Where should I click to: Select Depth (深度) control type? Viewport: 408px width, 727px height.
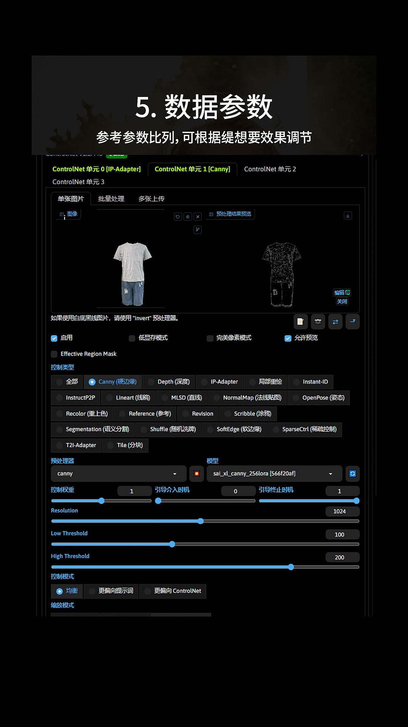[x=169, y=382]
